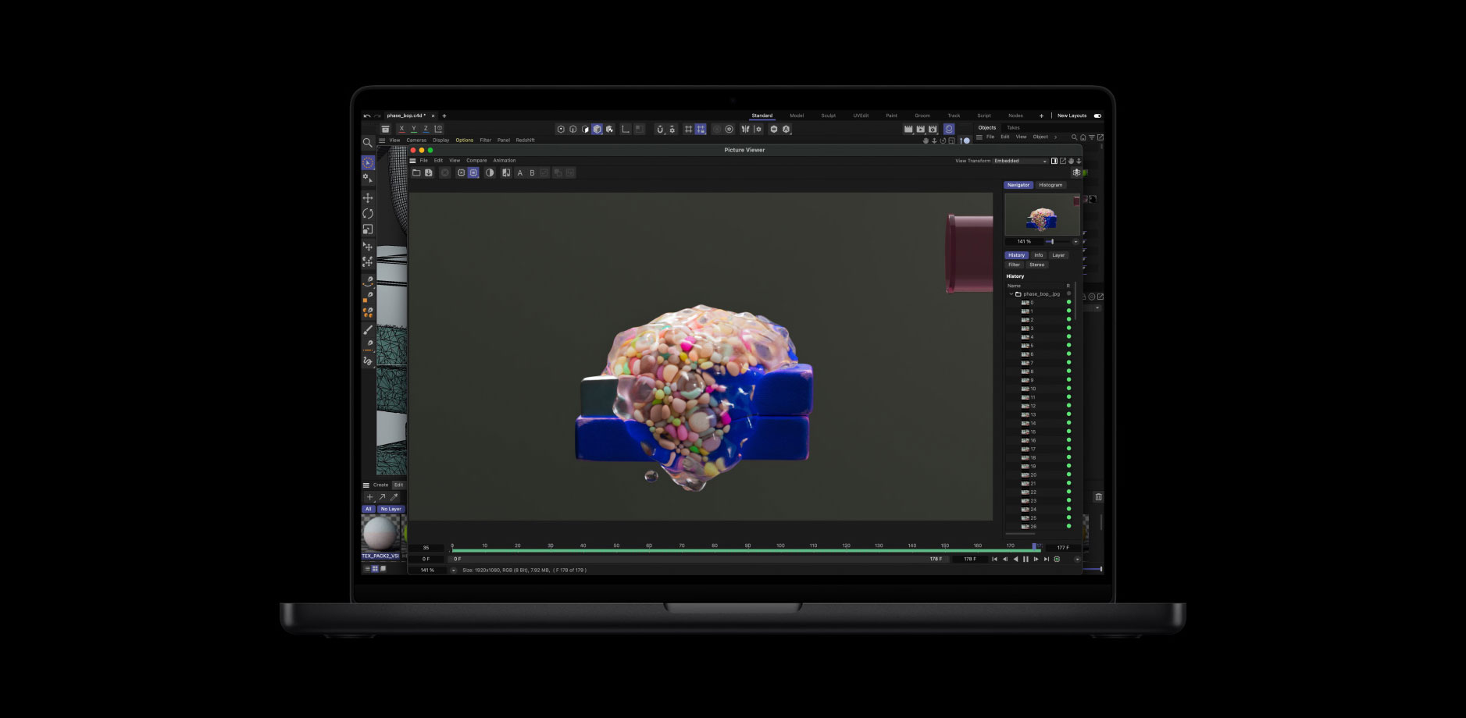
Task: Click the half-circle contrast display icon
Action: click(490, 172)
